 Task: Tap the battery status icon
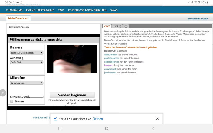[208, 2]
